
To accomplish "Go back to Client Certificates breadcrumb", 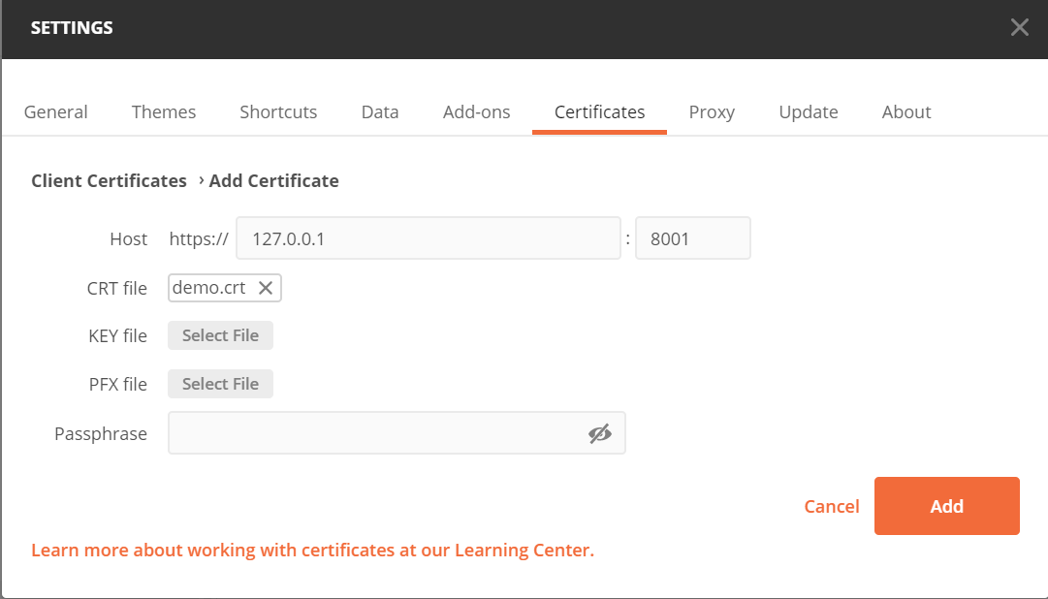I will click(x=109, y=180).
